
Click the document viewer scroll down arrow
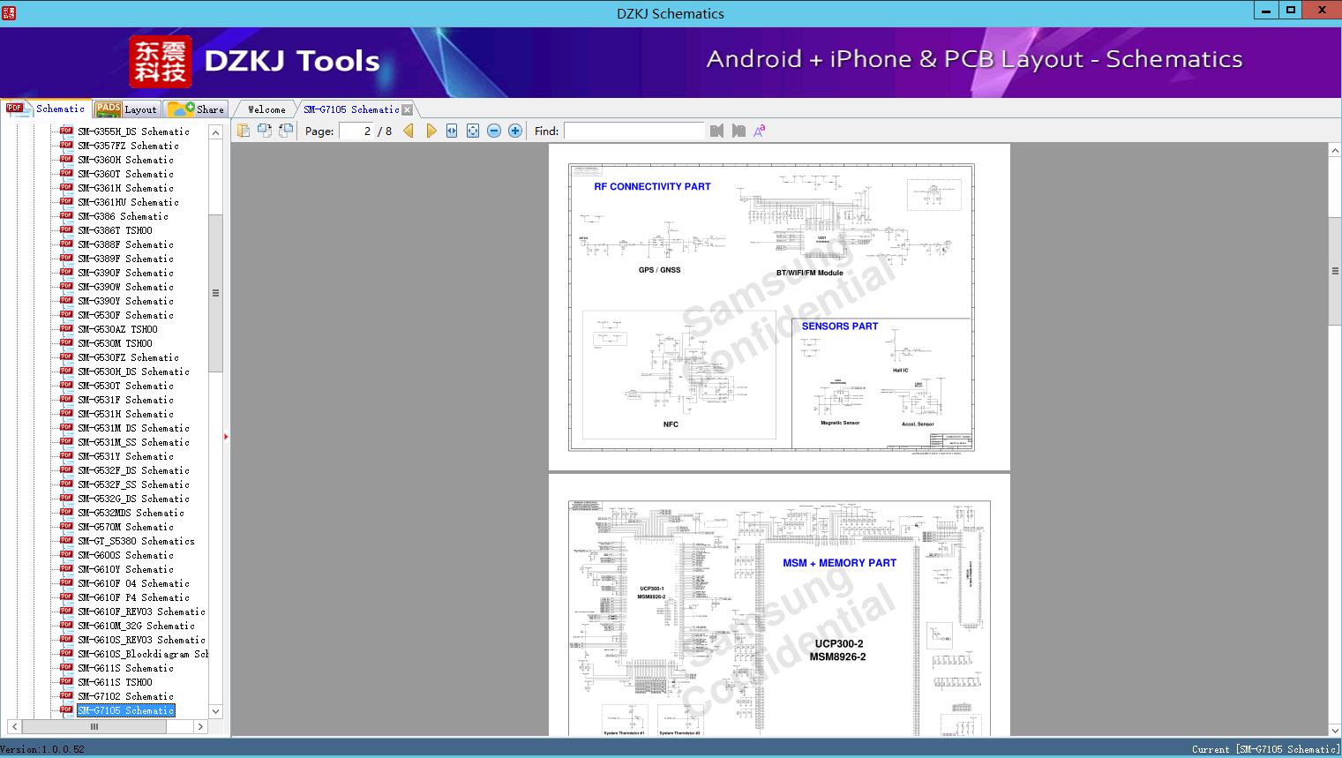[1335, 730]
